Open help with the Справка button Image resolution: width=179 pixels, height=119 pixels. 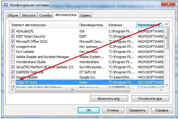[x=162, y=110]
